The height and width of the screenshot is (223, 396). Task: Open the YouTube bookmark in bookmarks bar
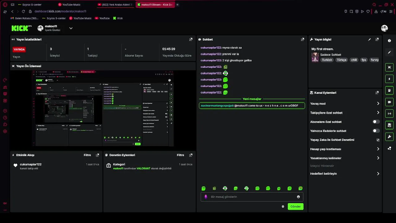pos(102,18)
